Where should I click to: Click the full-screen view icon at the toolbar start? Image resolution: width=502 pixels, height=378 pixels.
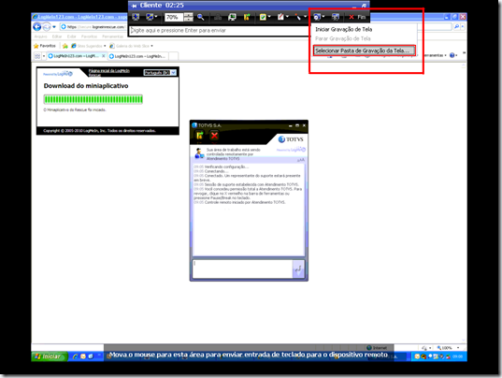tap(136, 17)
